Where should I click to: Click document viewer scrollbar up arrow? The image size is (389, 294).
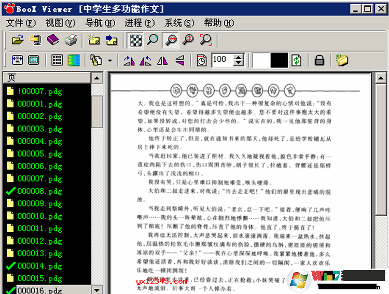pyautogui.click(x=381, y=78)
